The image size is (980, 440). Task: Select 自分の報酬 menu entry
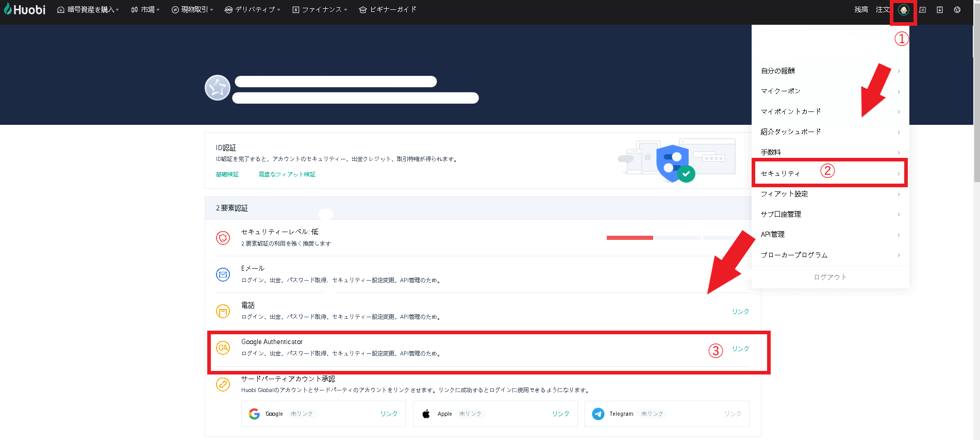tap(830, 71)
